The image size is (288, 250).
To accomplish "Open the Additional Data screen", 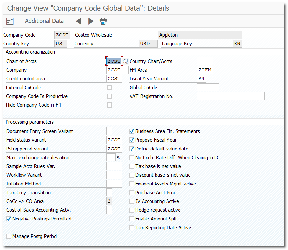I will click(44, 21).
